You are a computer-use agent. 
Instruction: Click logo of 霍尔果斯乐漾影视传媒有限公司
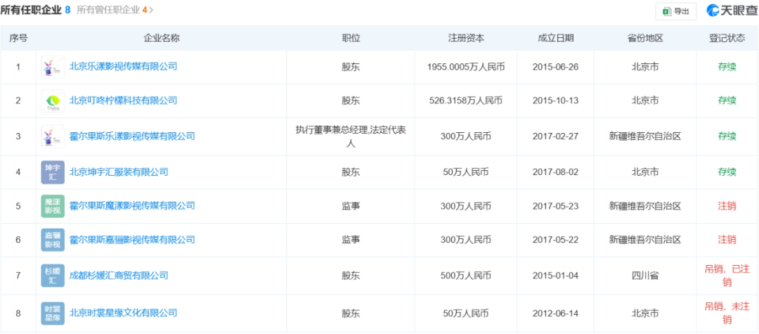click(x=53, y=136)
